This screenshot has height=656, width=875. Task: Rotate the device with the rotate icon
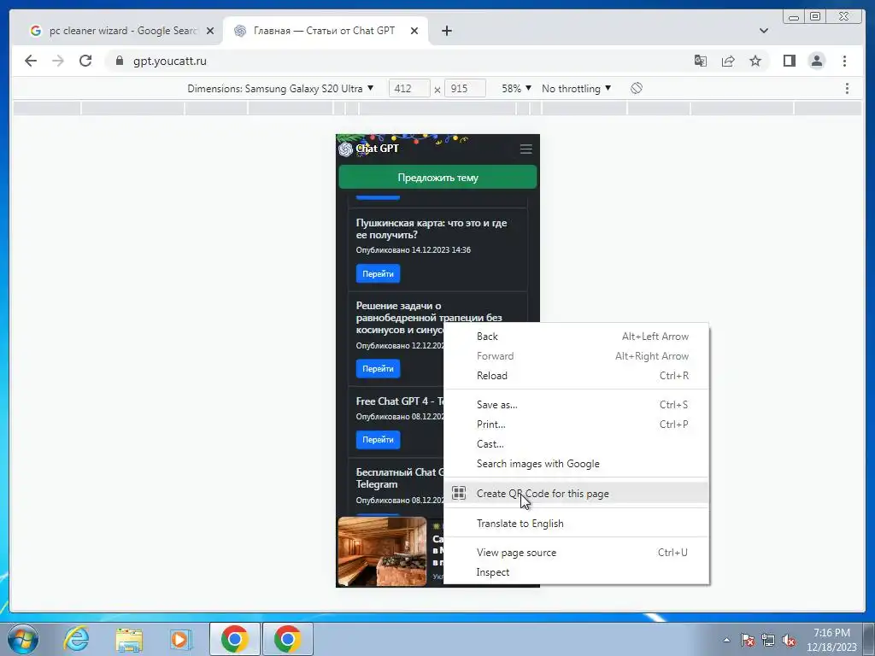coord(637,89)
